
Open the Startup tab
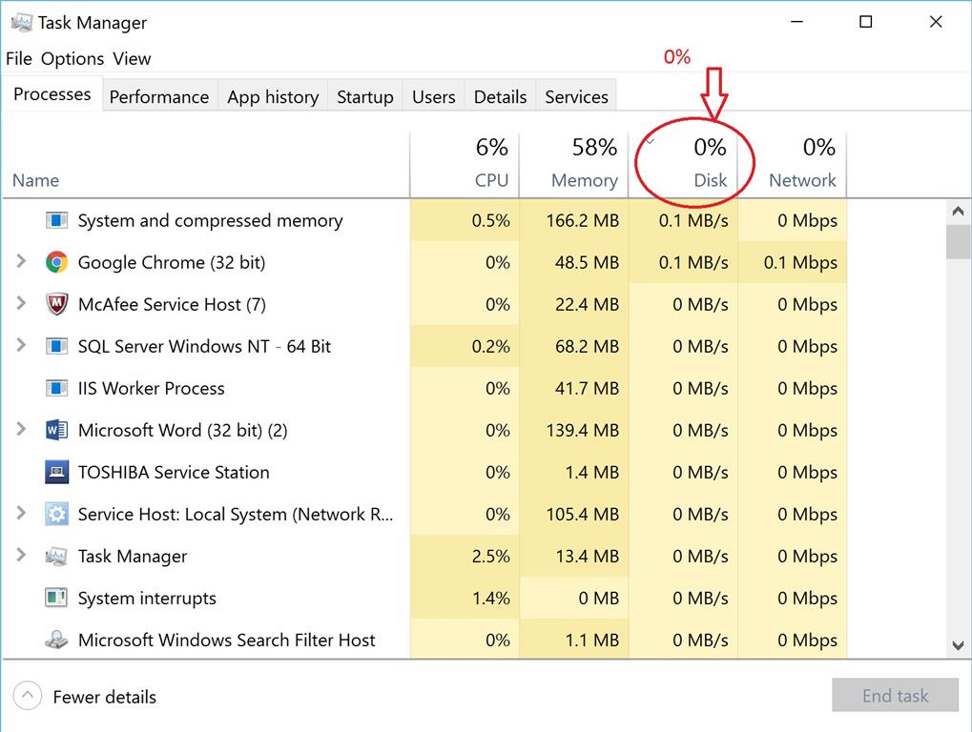[x=364, y=96]
